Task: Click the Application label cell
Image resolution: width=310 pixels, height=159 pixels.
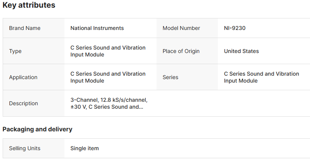Action: pos(23,77)
